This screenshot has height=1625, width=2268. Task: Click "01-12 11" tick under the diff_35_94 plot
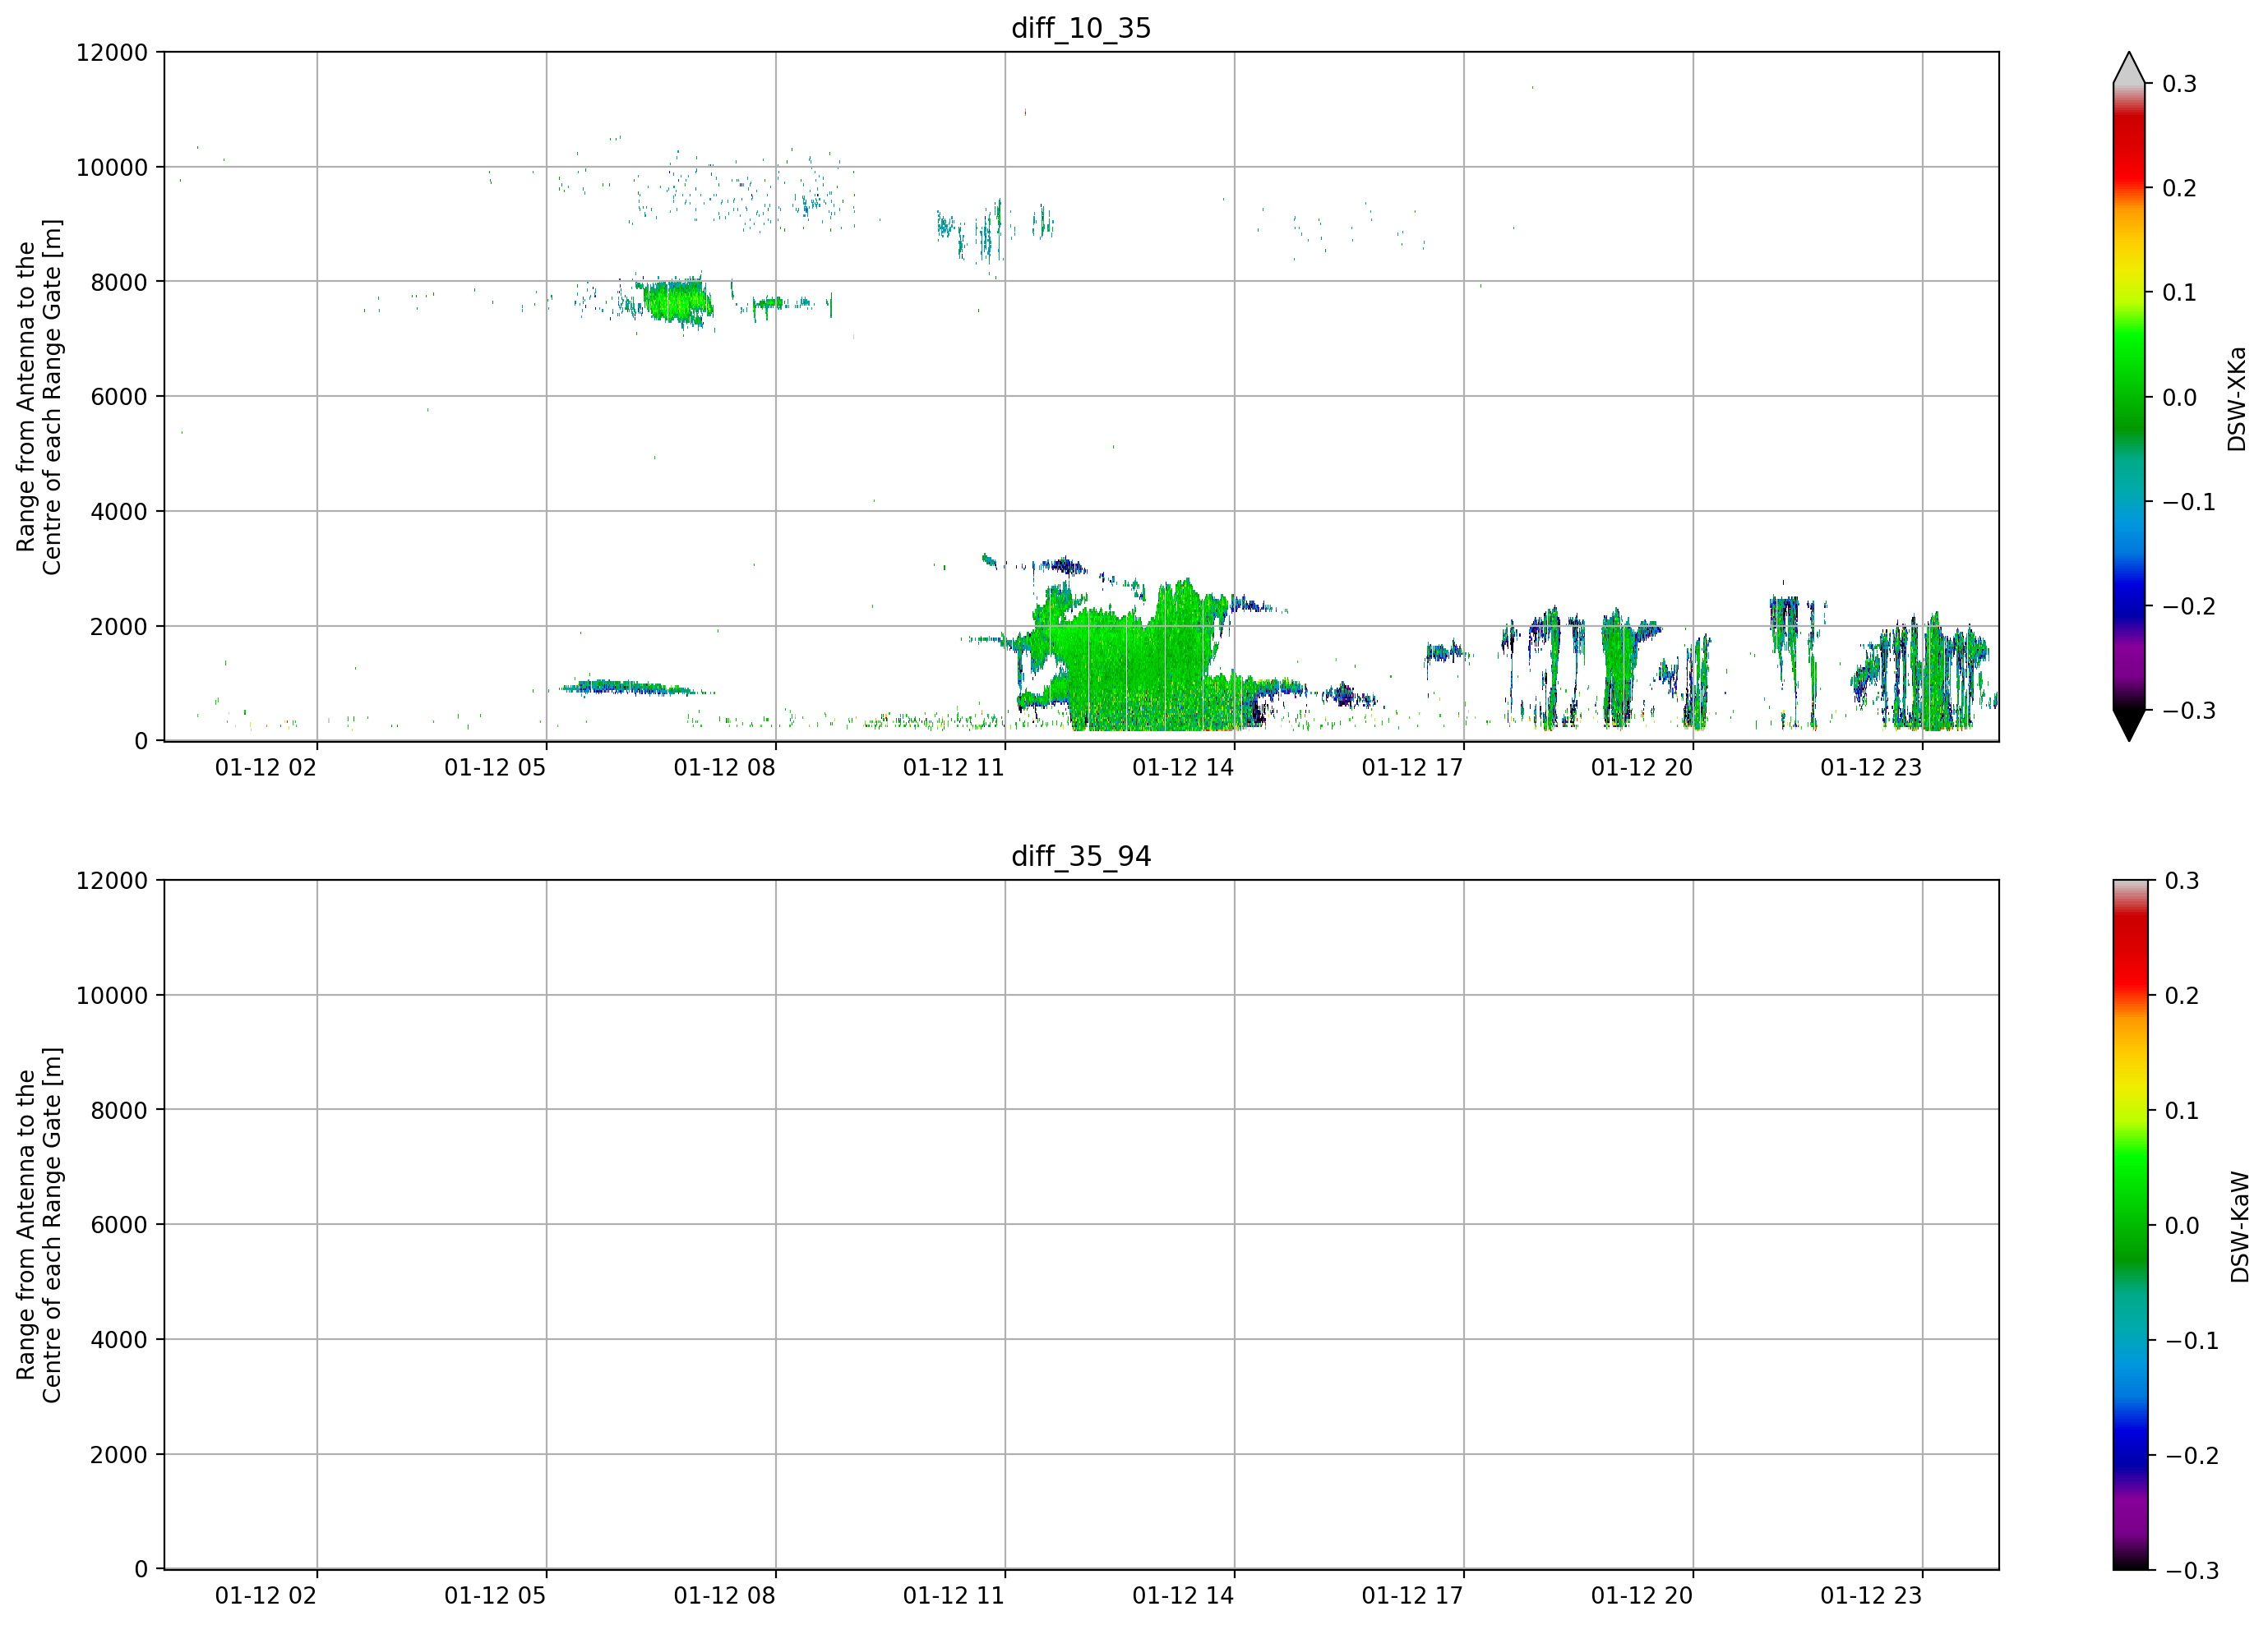[954, 1596]
